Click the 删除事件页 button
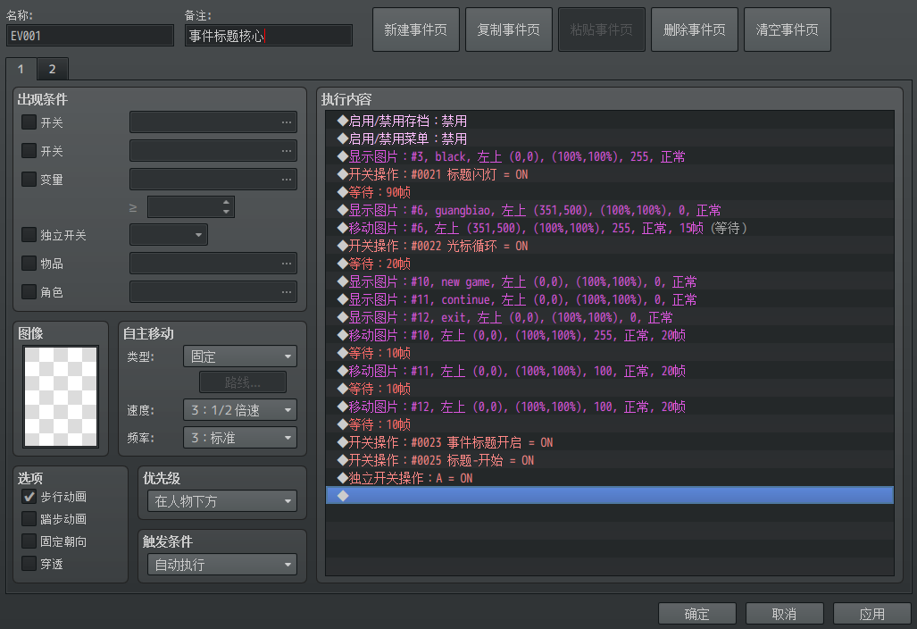Screen dimensions: 917x629 [694, 29]
